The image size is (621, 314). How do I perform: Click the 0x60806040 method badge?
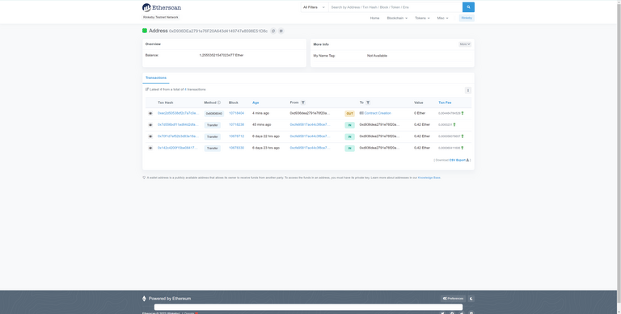213,114
